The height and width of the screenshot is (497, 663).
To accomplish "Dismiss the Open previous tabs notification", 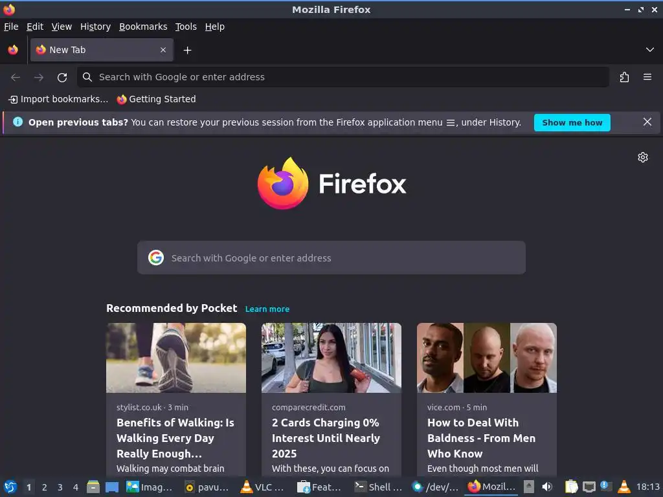I will point(647,122).
